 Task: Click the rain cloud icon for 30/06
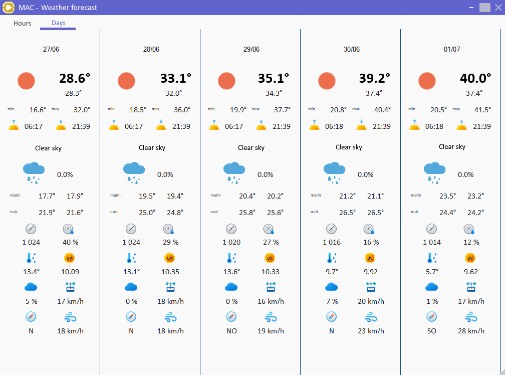tap(334, 173)
